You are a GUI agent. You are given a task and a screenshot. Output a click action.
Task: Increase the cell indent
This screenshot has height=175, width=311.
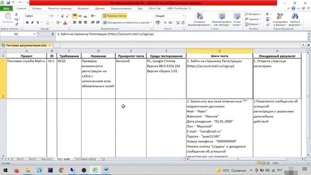pyautogui.click(x=98, y=22)
